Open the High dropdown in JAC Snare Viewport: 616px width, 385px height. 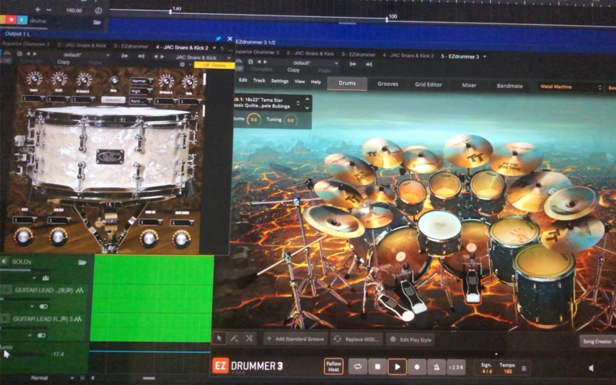pos(142,91)
